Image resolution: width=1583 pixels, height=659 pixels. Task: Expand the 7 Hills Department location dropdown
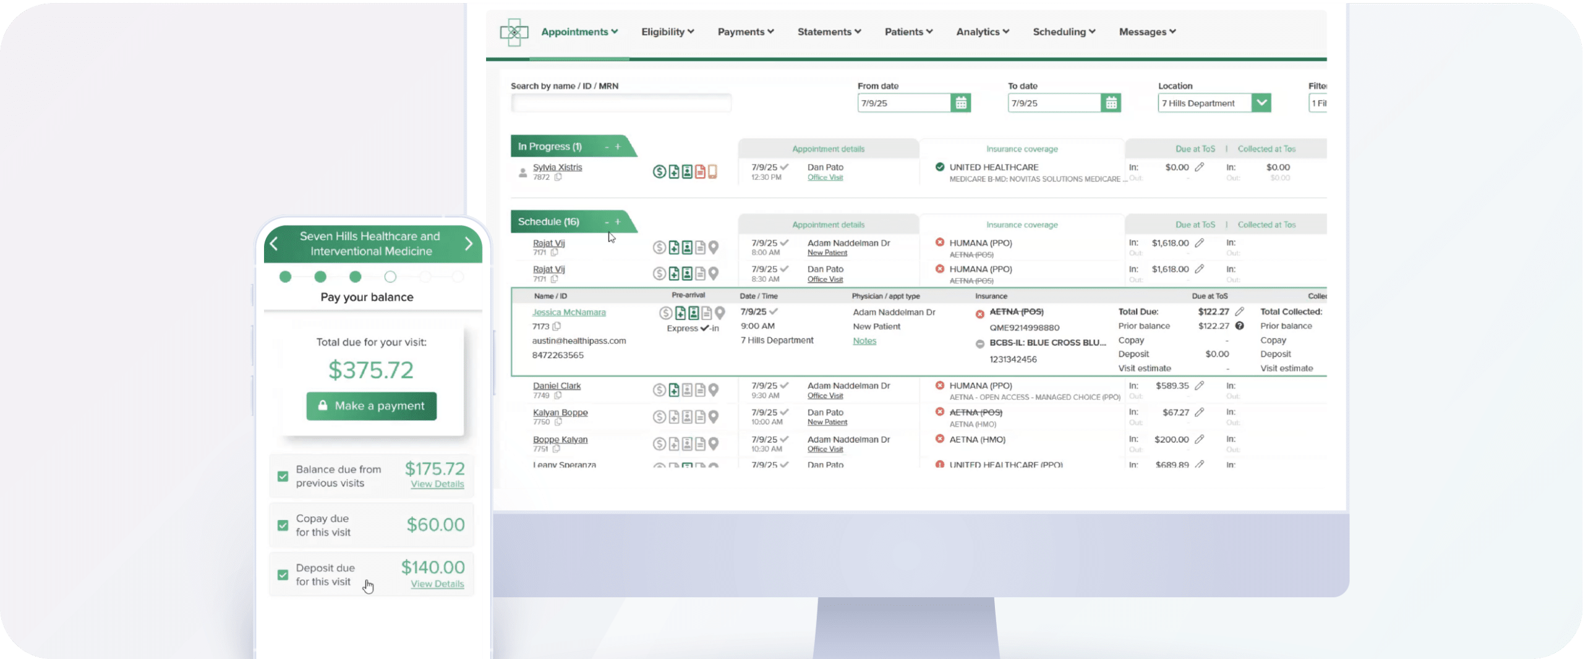coord(1261,103)
